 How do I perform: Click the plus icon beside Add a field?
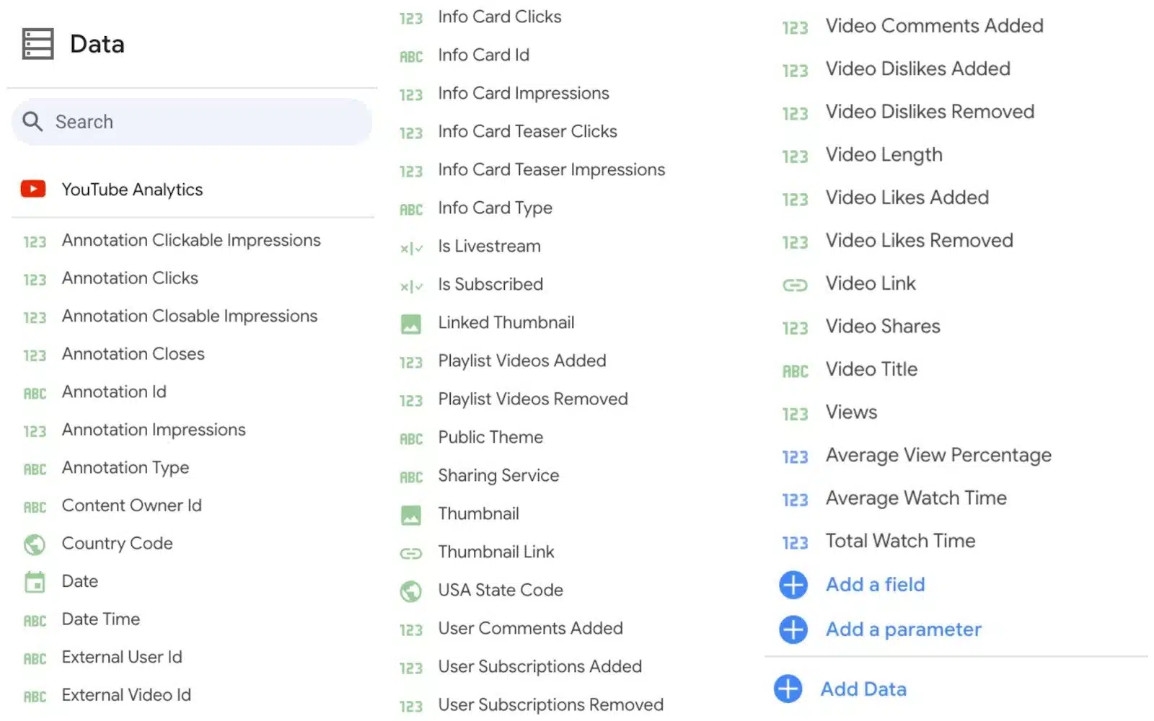pyautogui.click(x=793, y=585)
